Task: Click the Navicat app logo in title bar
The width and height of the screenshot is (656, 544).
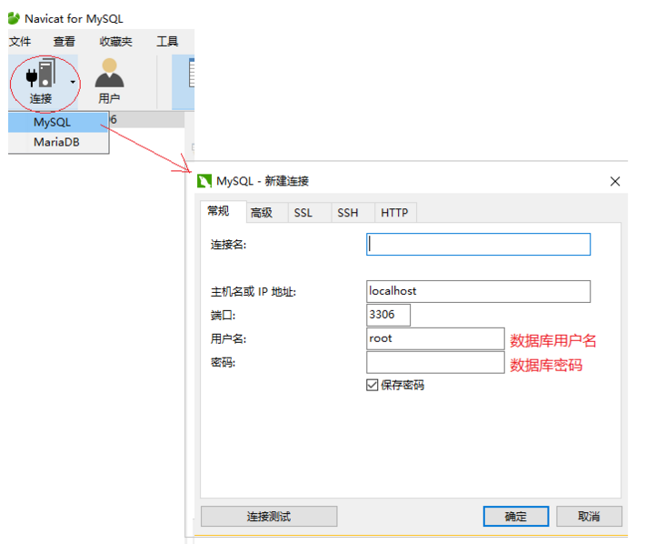Action: click(14, 18)
